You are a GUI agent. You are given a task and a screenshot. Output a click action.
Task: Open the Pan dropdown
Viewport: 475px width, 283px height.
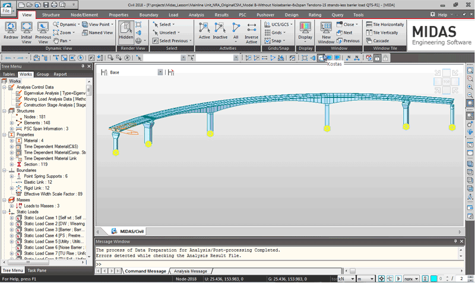click(x=62, y=40)
